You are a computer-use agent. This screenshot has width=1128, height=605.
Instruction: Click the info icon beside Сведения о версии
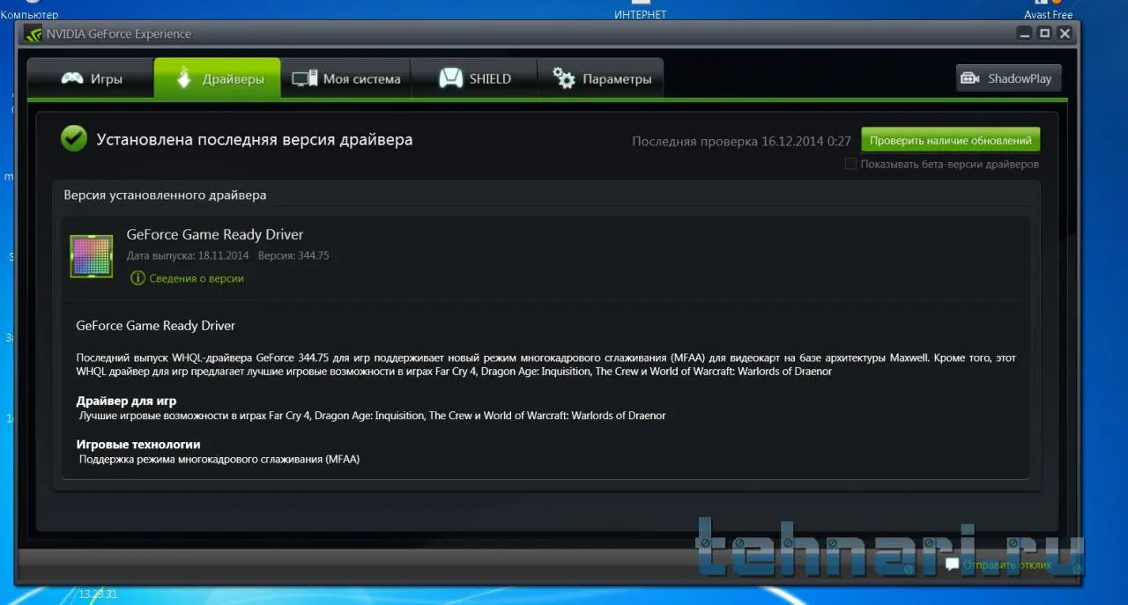(x=137, y=278)
